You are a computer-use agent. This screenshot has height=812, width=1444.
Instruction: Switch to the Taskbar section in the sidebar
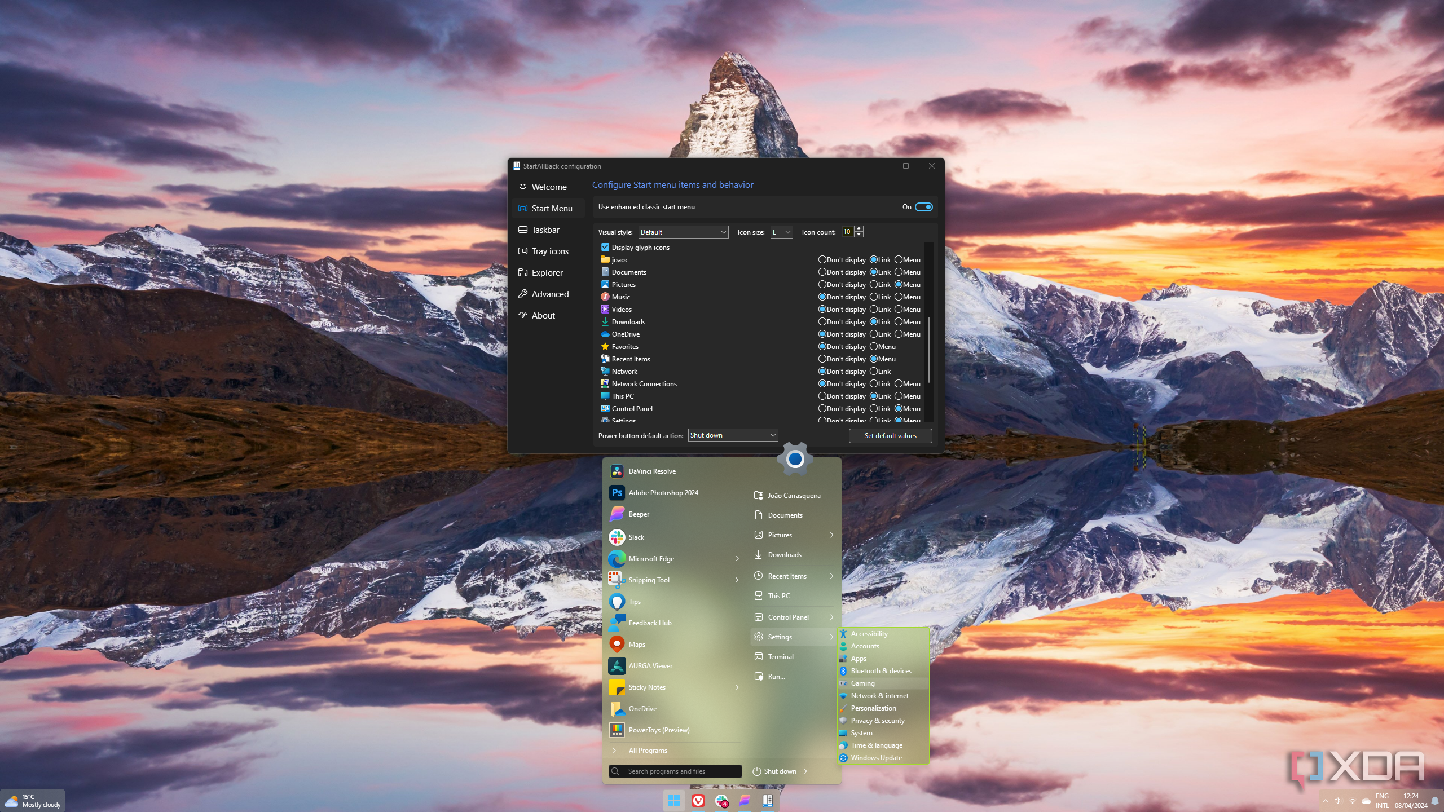tap(545, 230)
